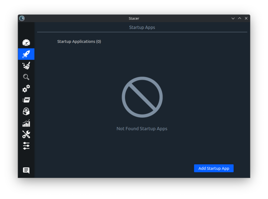
Task: Minimize the Stacer window
Action: coord(233,18)
